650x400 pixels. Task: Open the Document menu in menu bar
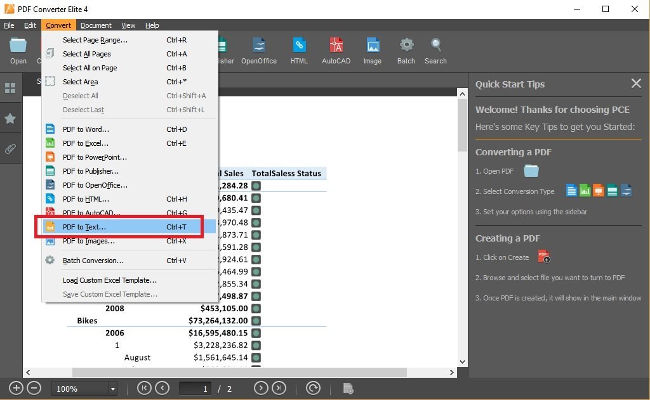click(96, 25)
